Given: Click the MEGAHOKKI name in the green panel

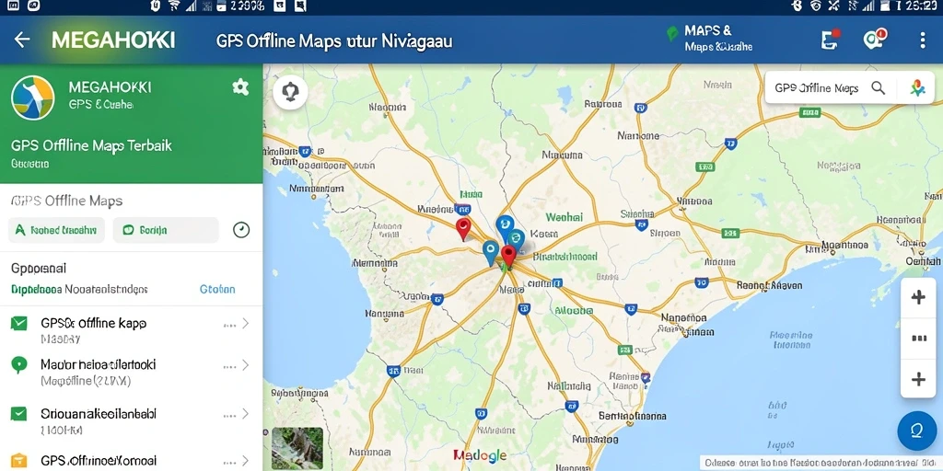Looking at the screenshot, I should tap(111, 87).
